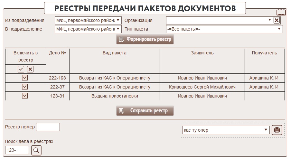Click the magnifier search icon
The height and width of the screenshot is (159, 290).
pyautogui.click(x=36, y=150)
